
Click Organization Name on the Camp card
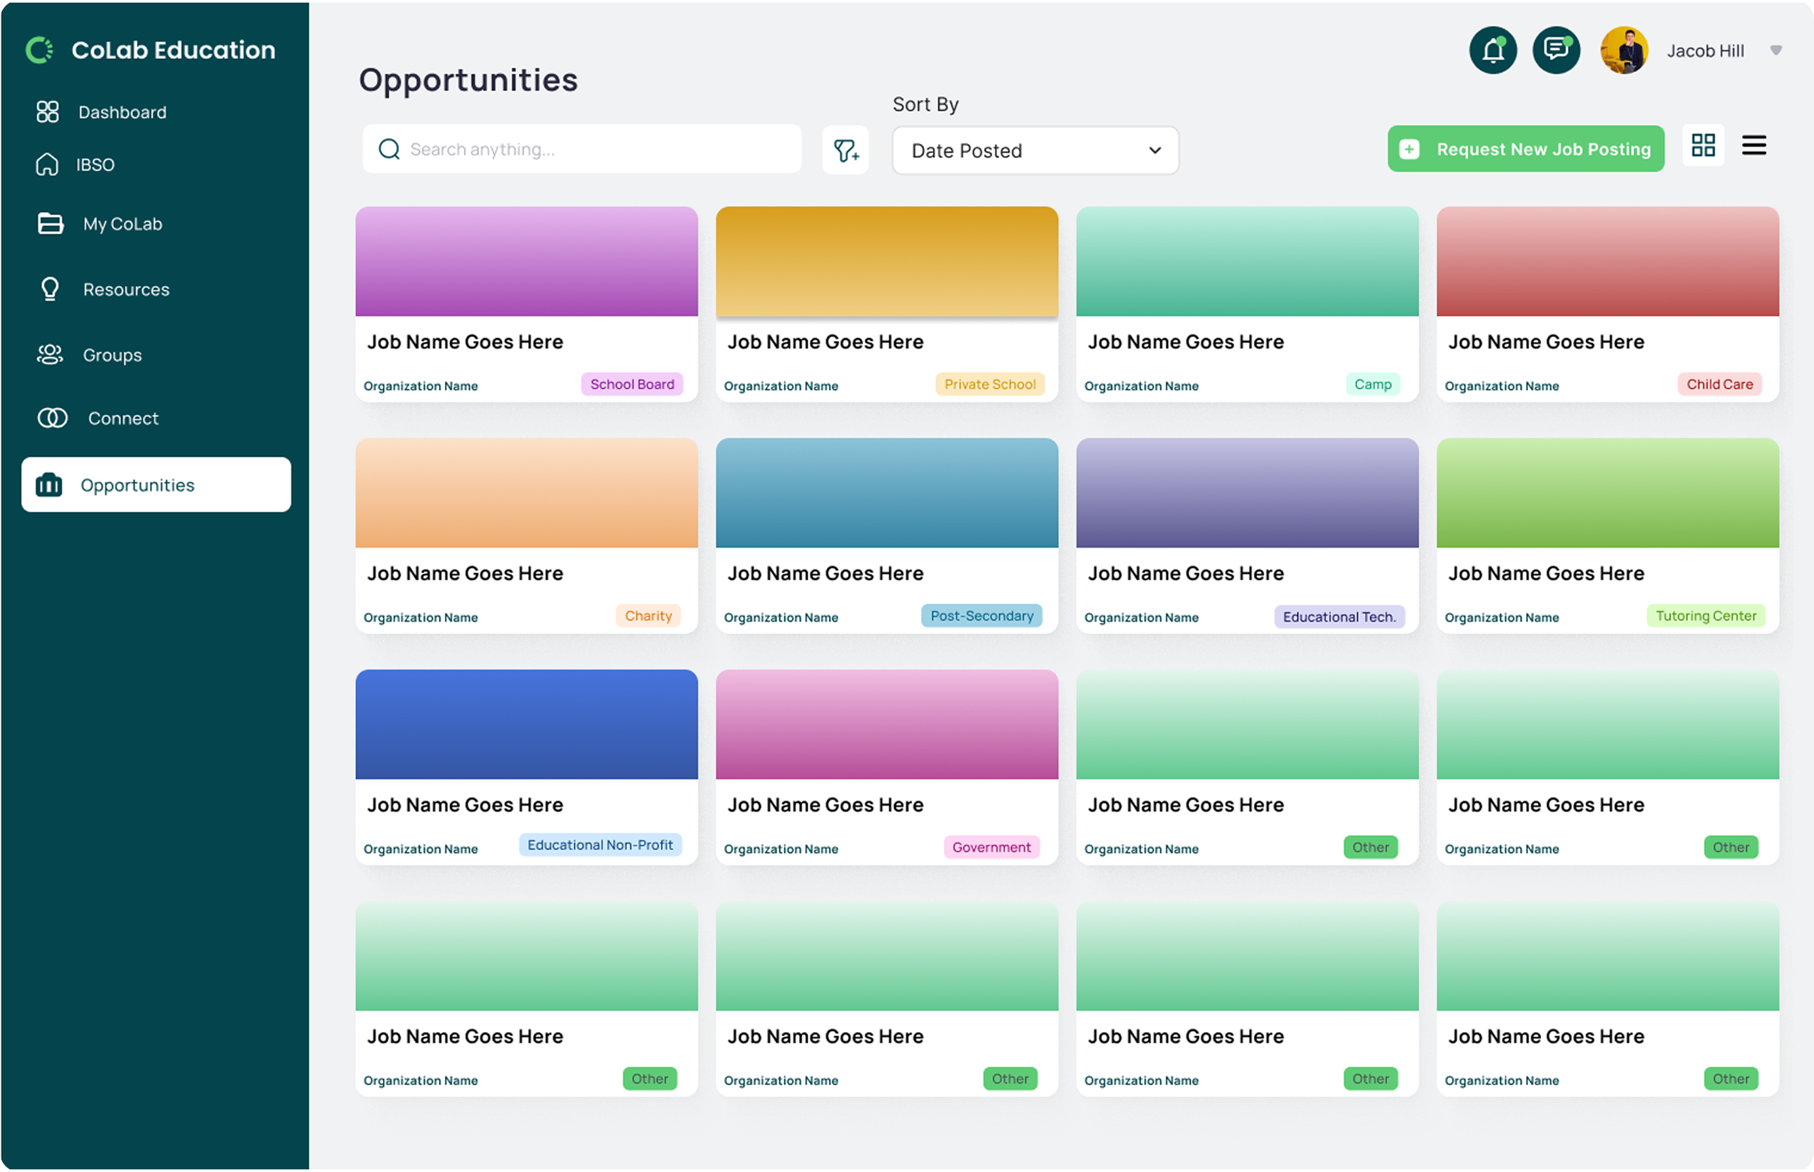tap(1141, 386)
